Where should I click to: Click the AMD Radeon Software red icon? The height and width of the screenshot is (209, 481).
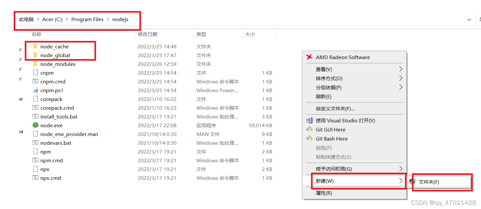coord(309,57)
